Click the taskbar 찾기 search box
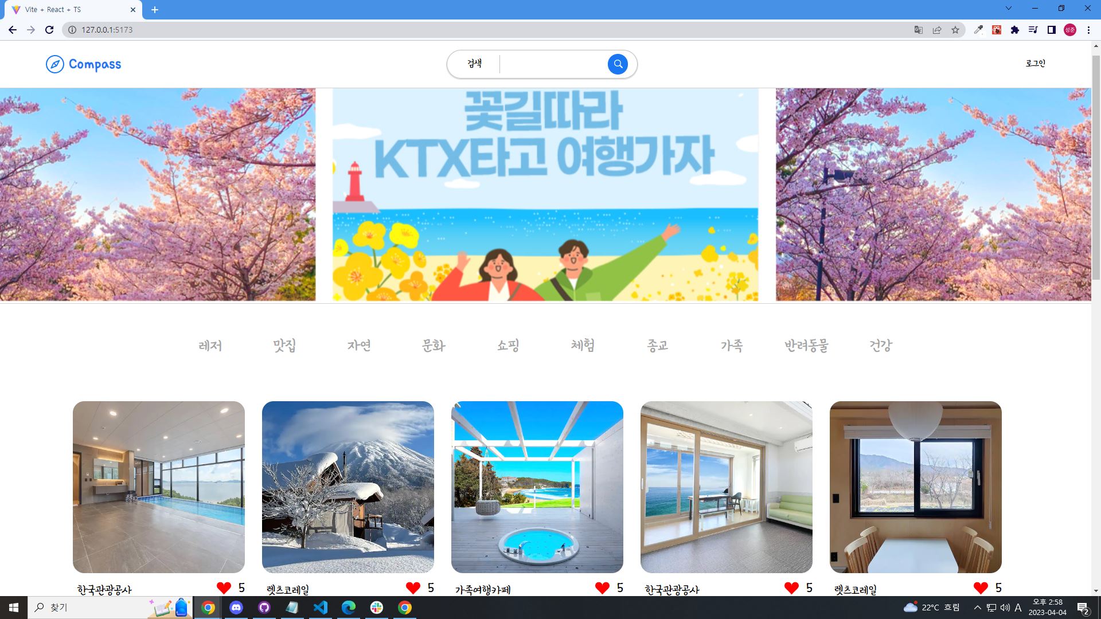1101x619 pixels. point(109,608)
